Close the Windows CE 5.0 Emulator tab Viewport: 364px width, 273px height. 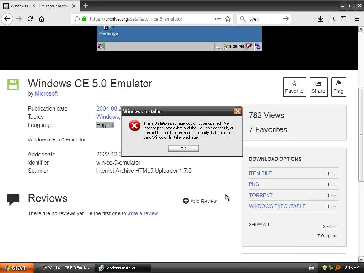point(74,6)
